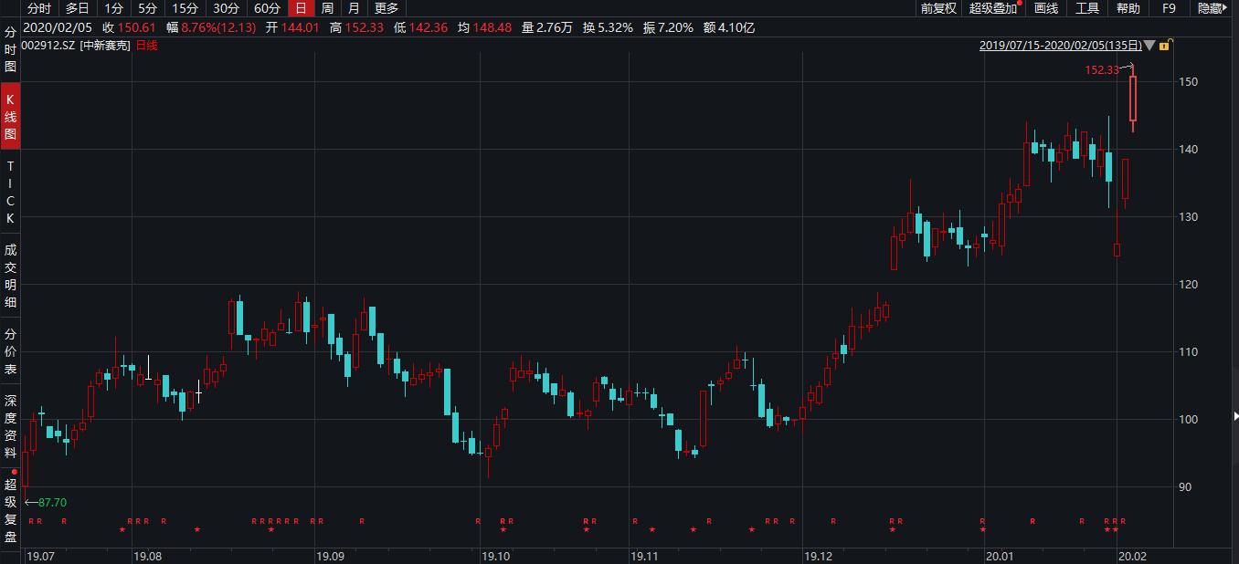Click the F9 button

(x=1170, y=8)
